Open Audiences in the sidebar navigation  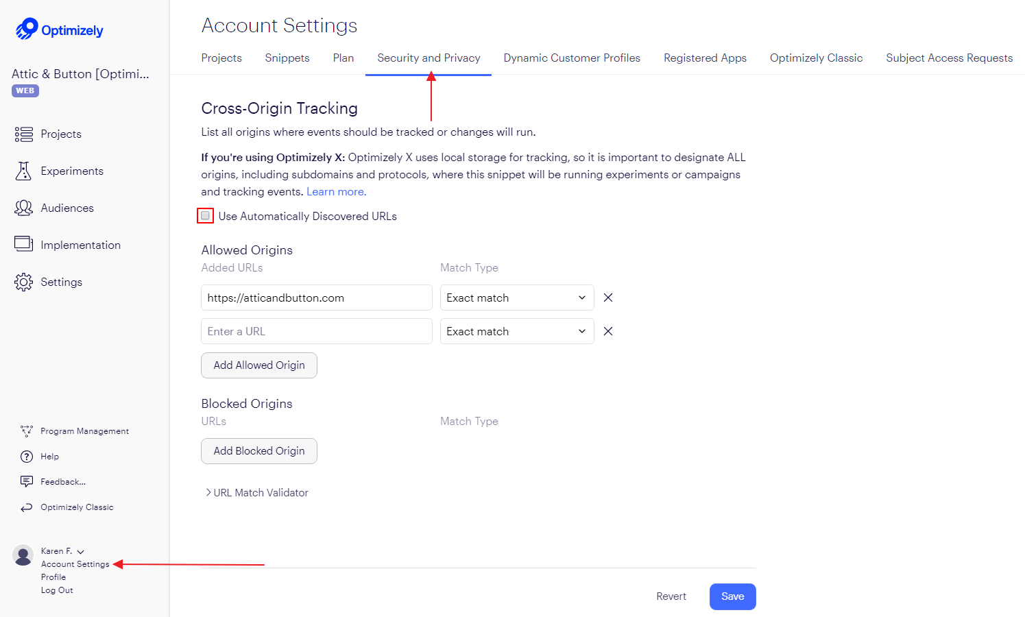[67, 208]
